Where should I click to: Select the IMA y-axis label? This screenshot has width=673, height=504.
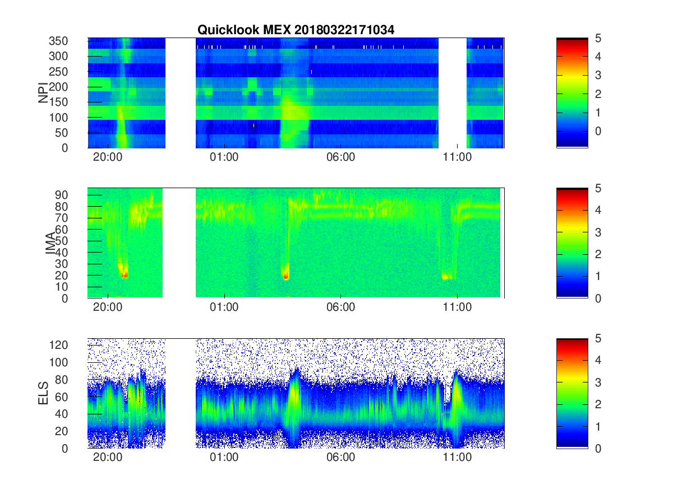pos(51,244)
